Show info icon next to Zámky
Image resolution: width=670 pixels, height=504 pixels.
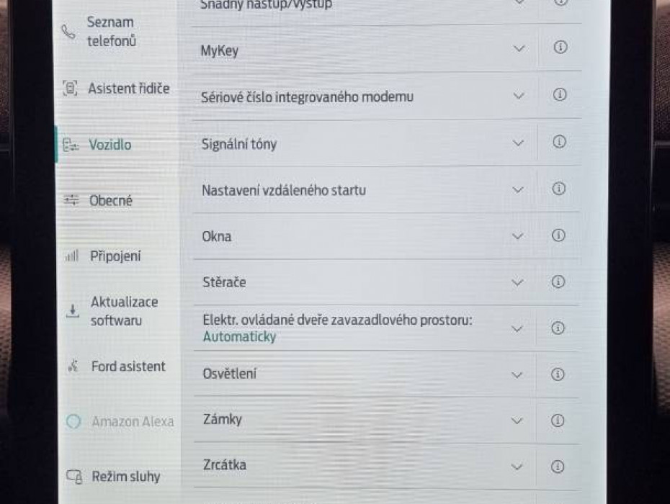(x=558, y=420)
